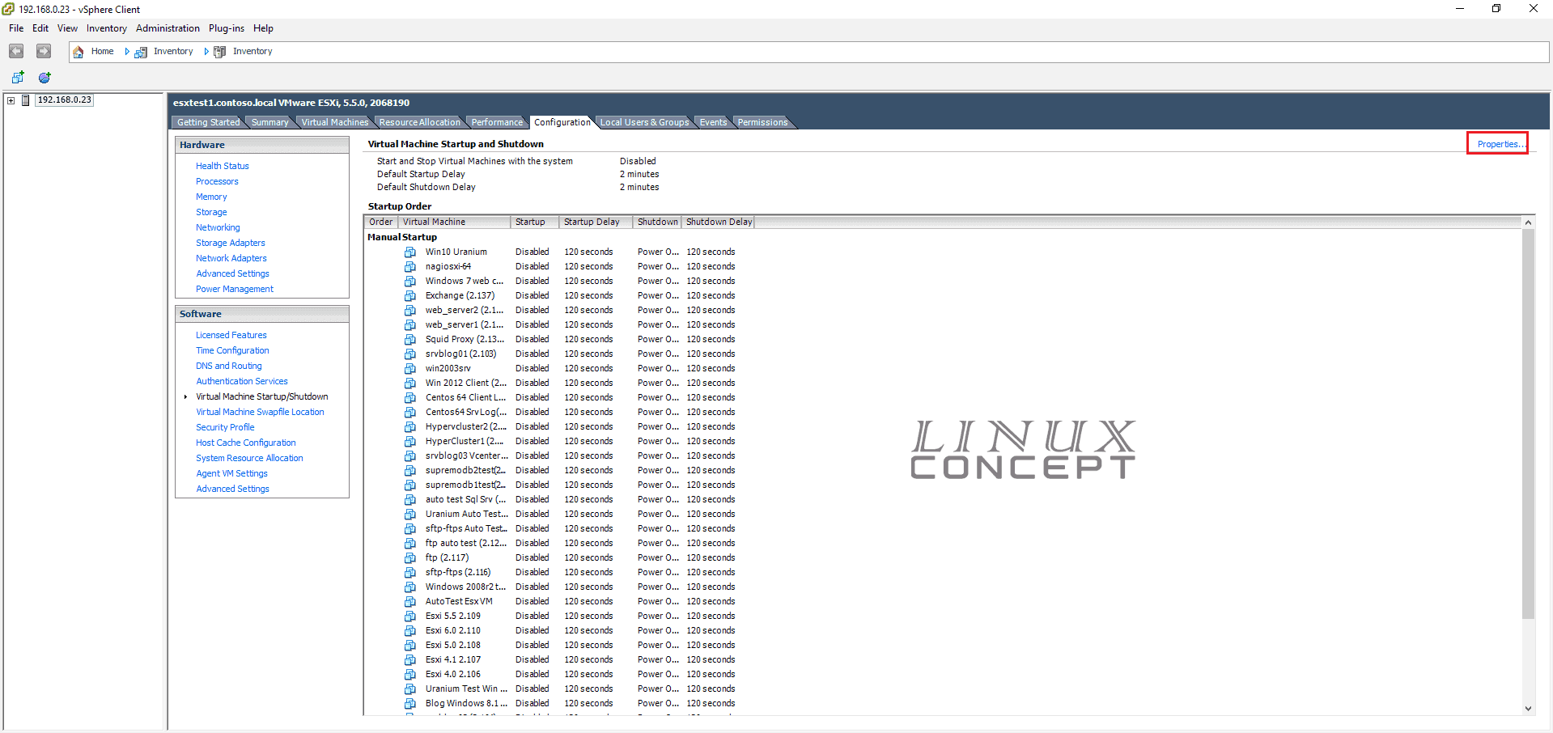Open the File menu
This screenshot has height=733, width=1553.
[16, 28]
